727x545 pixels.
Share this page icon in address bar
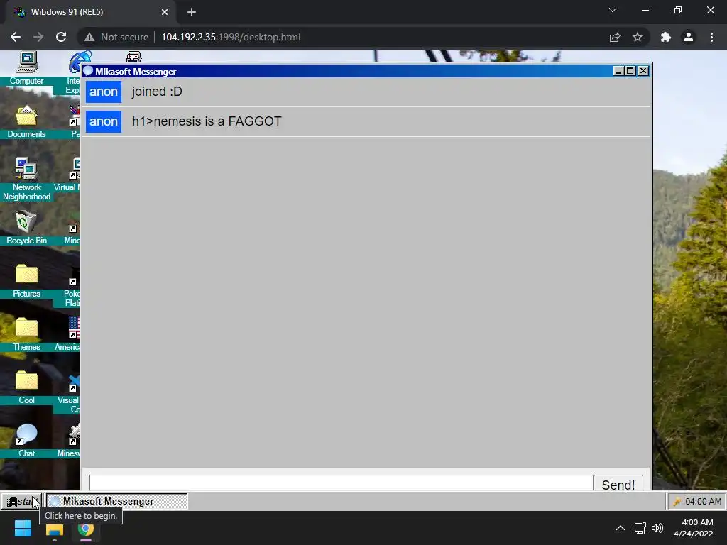[x=615, y=37]
